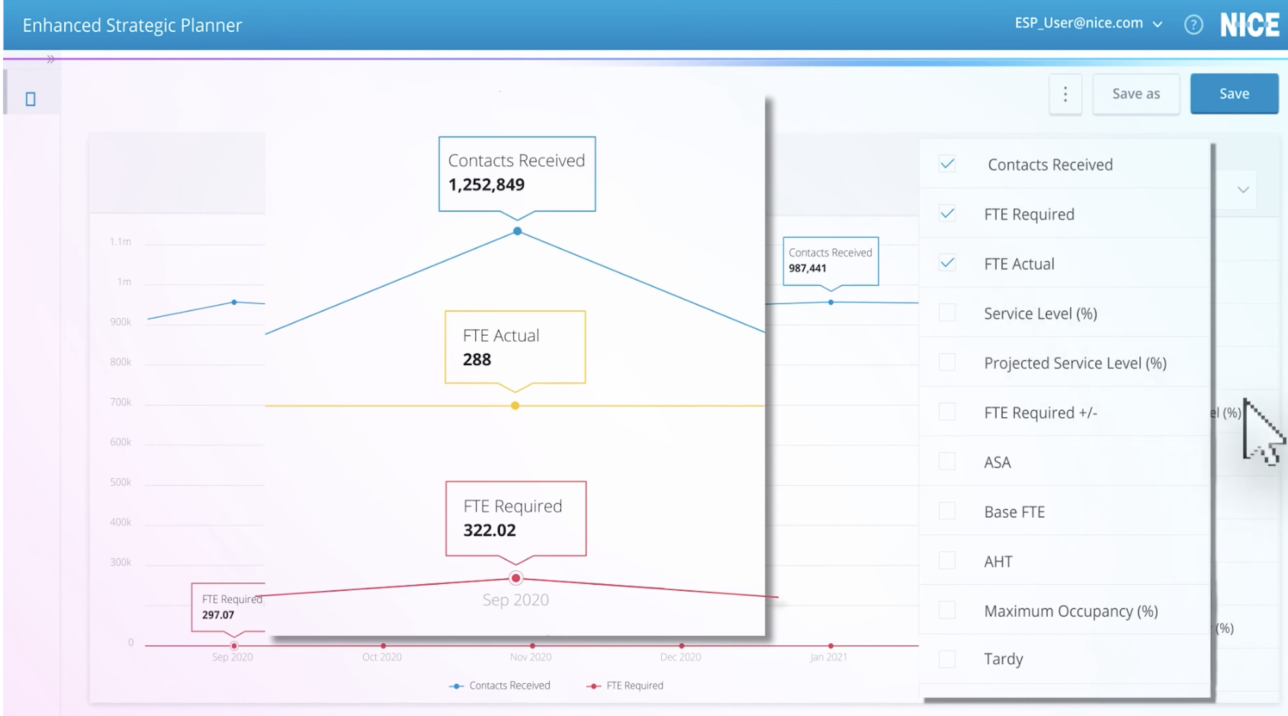Open the ESP_User@nice.com account dropdown
Screen dimensions: 1288x716
click(1088, 24)
